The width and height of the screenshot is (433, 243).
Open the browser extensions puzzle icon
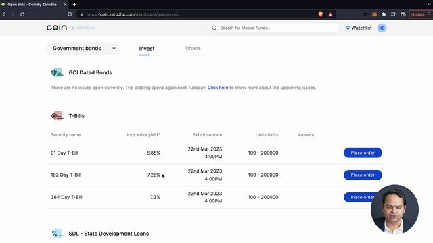click(x=384, y=14)
